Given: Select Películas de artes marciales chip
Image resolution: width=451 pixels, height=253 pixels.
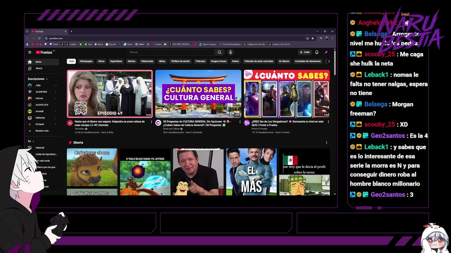Looking at the screenshot, I should tap(259, 61).
